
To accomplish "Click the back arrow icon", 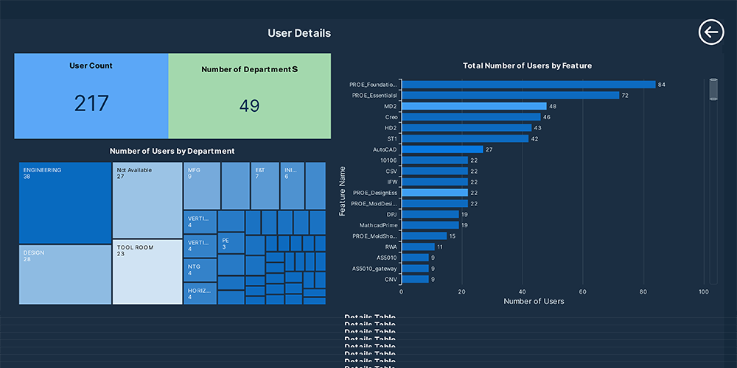I will [711, 32].
